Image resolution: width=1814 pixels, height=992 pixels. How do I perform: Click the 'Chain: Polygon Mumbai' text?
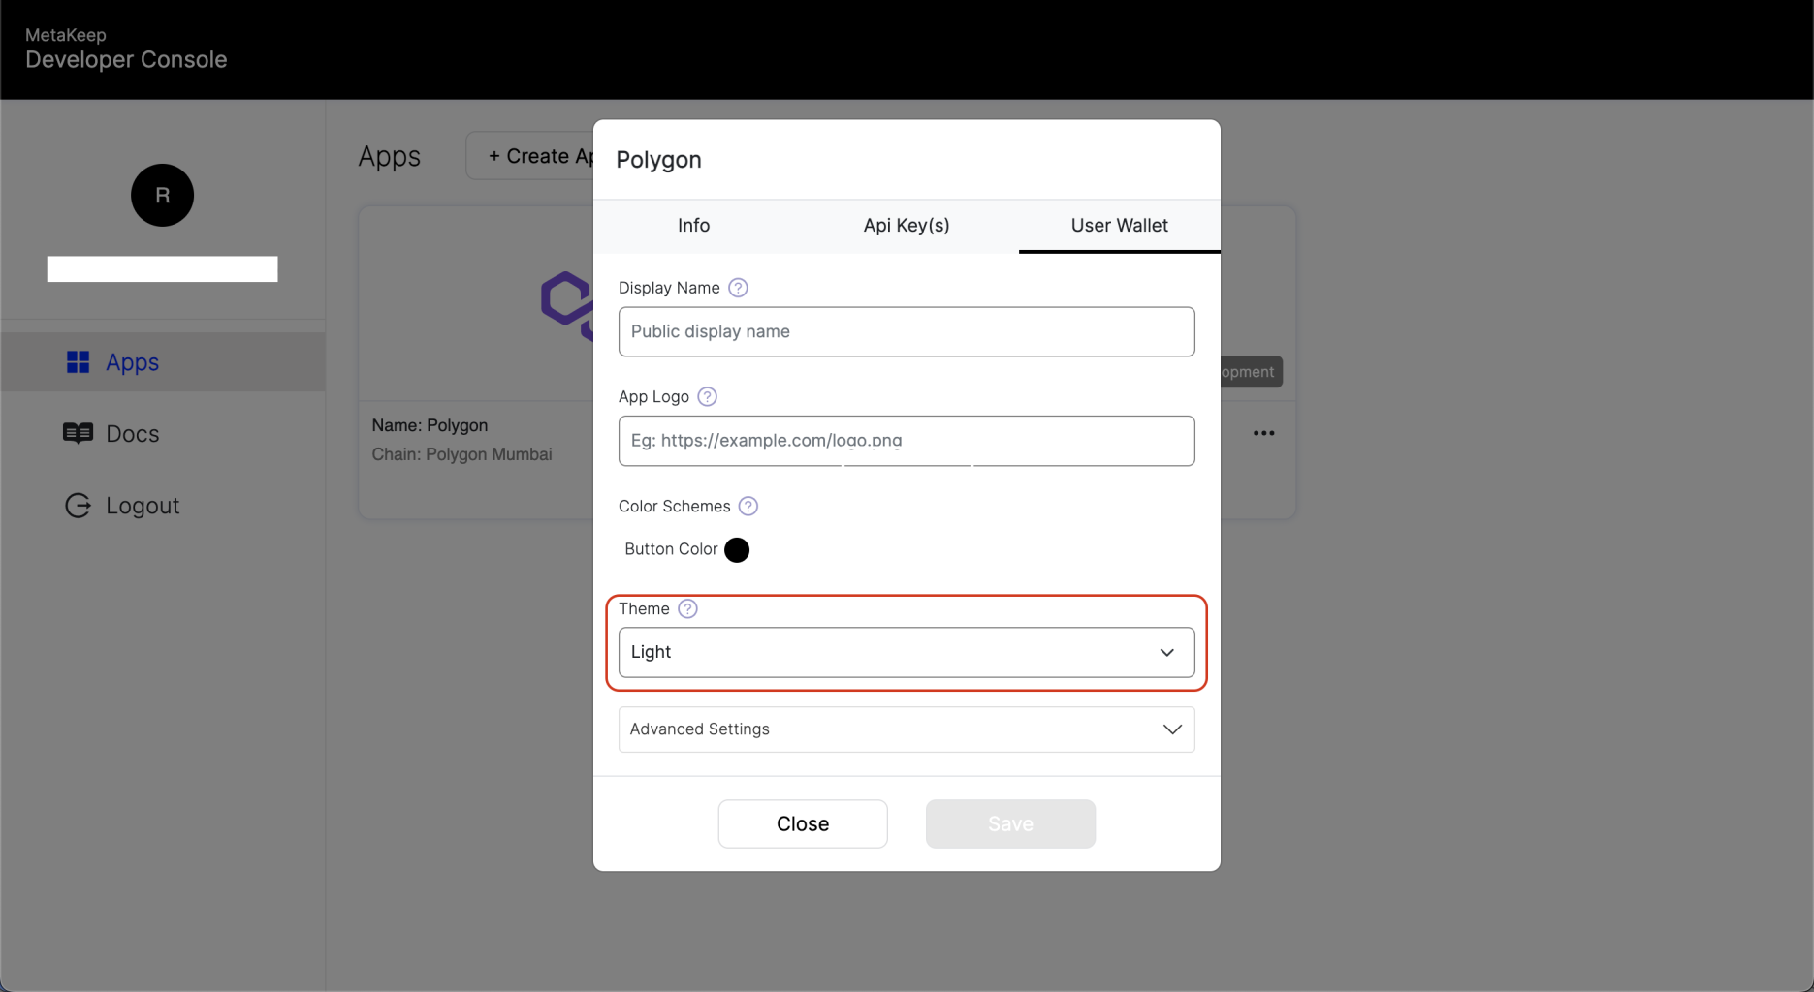[x=461, y=454]
